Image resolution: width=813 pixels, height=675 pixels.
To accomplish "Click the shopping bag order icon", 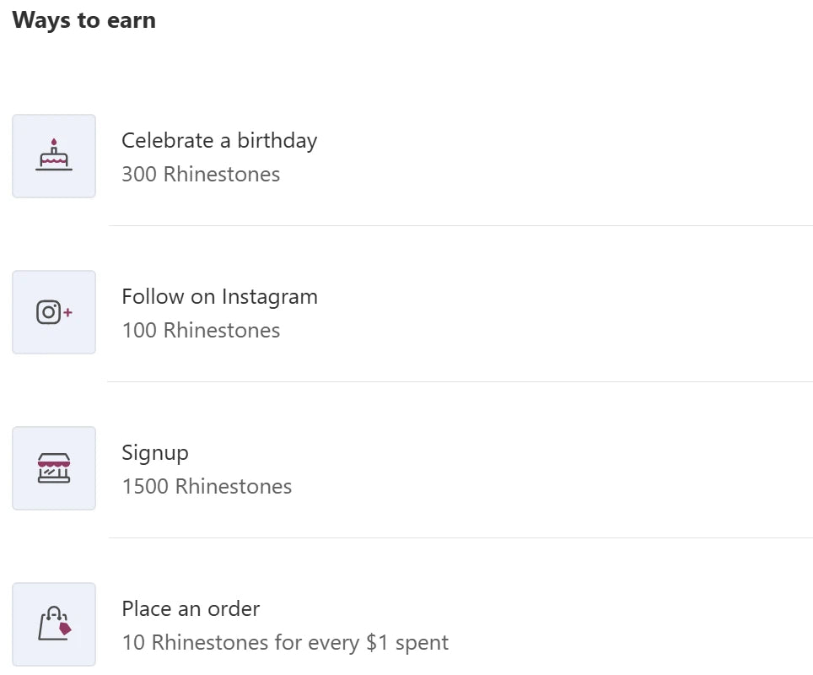I will [x=52, y=624].
